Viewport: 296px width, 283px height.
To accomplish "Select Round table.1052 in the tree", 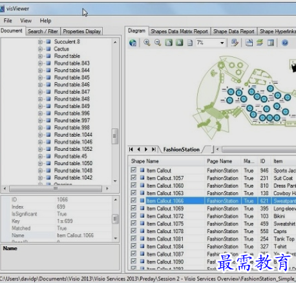I will 73,149.
